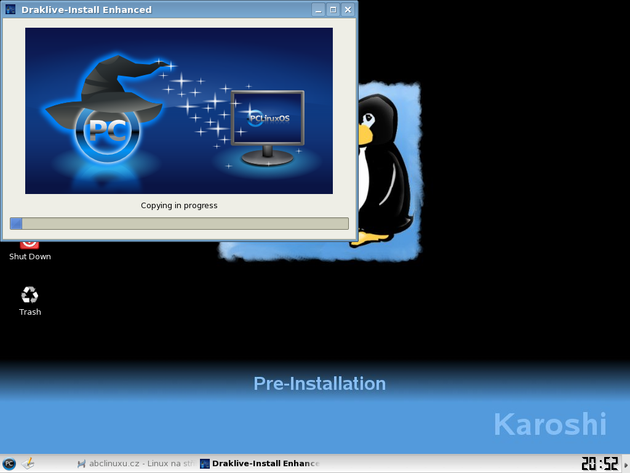Maximize the Draklive-Install Enhanced window

[x=333, y=10]
